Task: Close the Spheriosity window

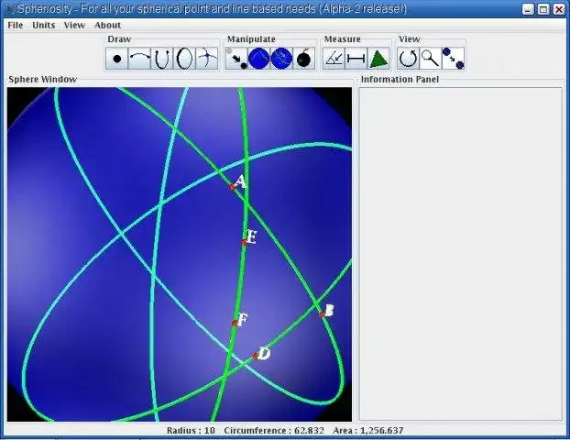Action: tap(559, 9)
